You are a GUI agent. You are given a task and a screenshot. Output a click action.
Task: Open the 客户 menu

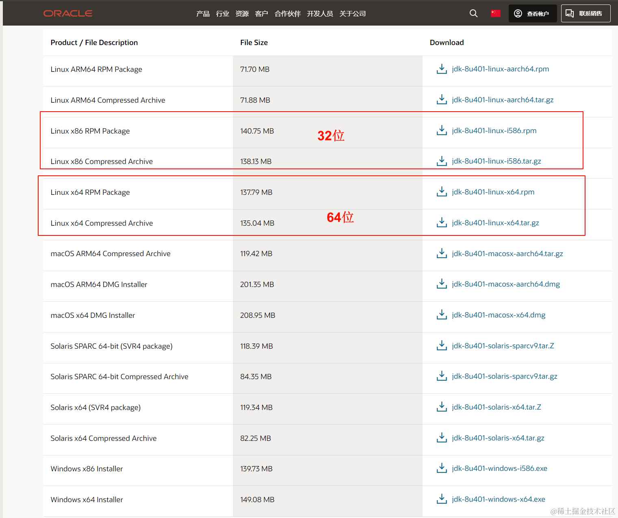click(262, 14)
